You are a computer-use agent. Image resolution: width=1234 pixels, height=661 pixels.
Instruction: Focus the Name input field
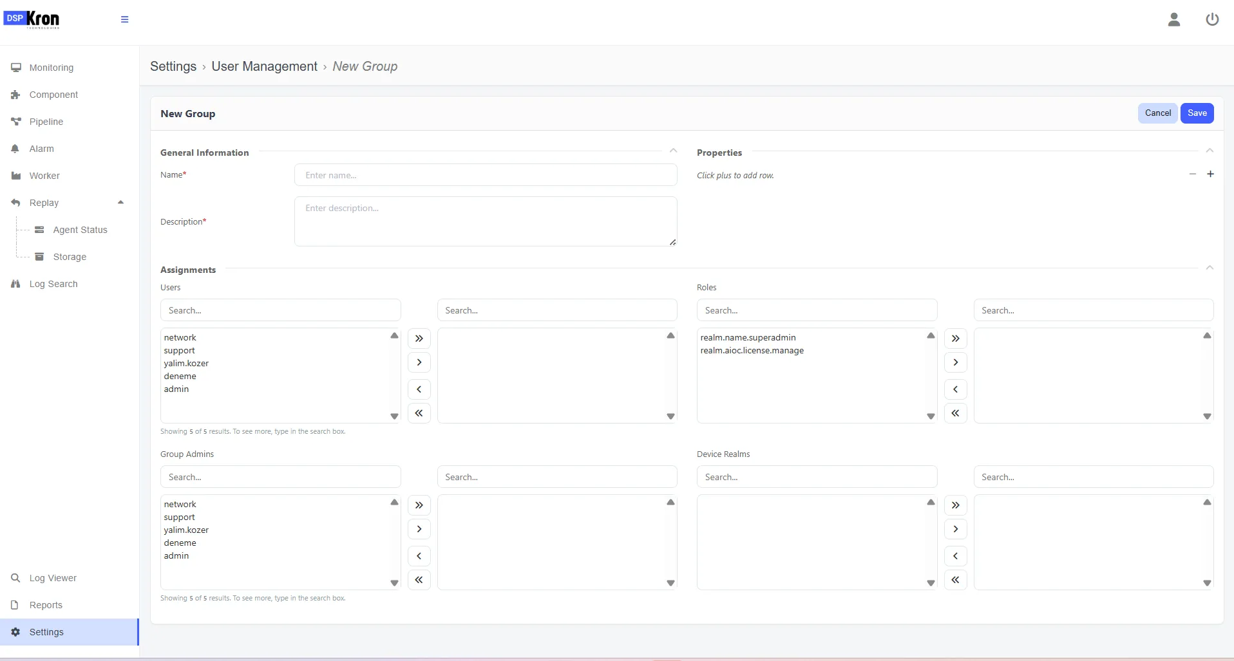point(486,175)
